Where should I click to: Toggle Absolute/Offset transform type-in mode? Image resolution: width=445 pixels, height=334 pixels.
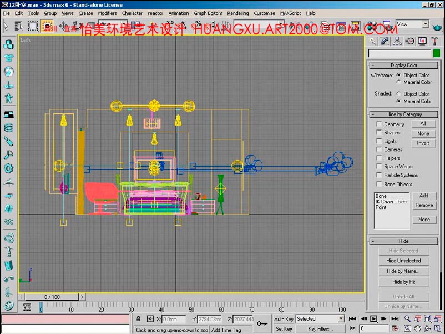click(150, 318)
